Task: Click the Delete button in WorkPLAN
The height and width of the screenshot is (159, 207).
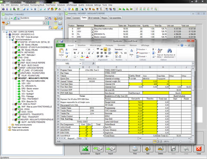Action: tap(160, 149)
